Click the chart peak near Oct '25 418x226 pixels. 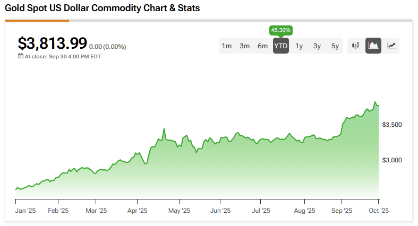(x=375, y=102)
